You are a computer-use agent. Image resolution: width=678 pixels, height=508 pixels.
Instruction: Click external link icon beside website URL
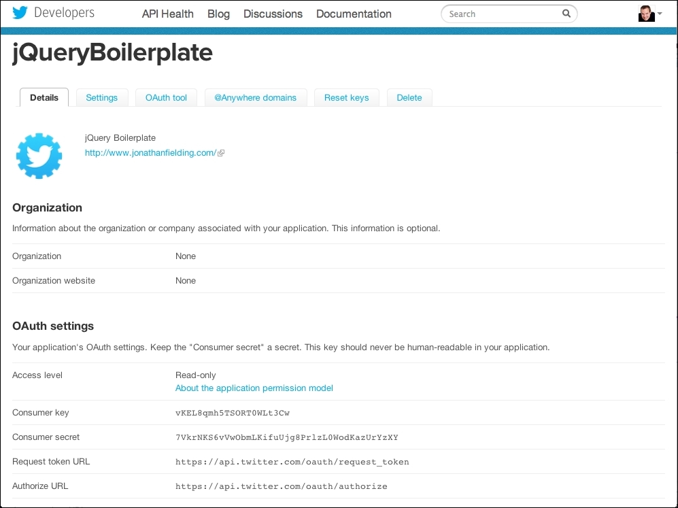point(221,154)
